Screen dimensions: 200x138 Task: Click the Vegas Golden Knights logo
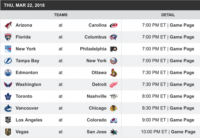coord(8,132)
